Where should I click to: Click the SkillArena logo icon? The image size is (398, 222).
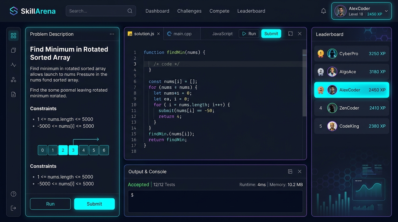(14, 11)
